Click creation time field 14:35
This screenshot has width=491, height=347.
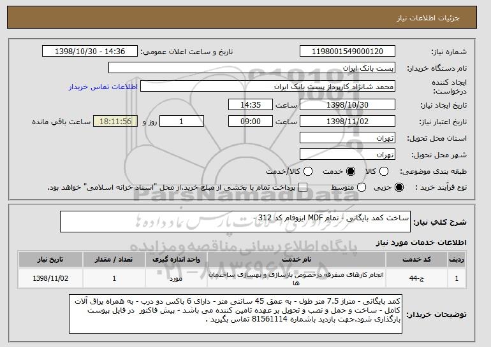pyautogui.click(x=251, y=104)
